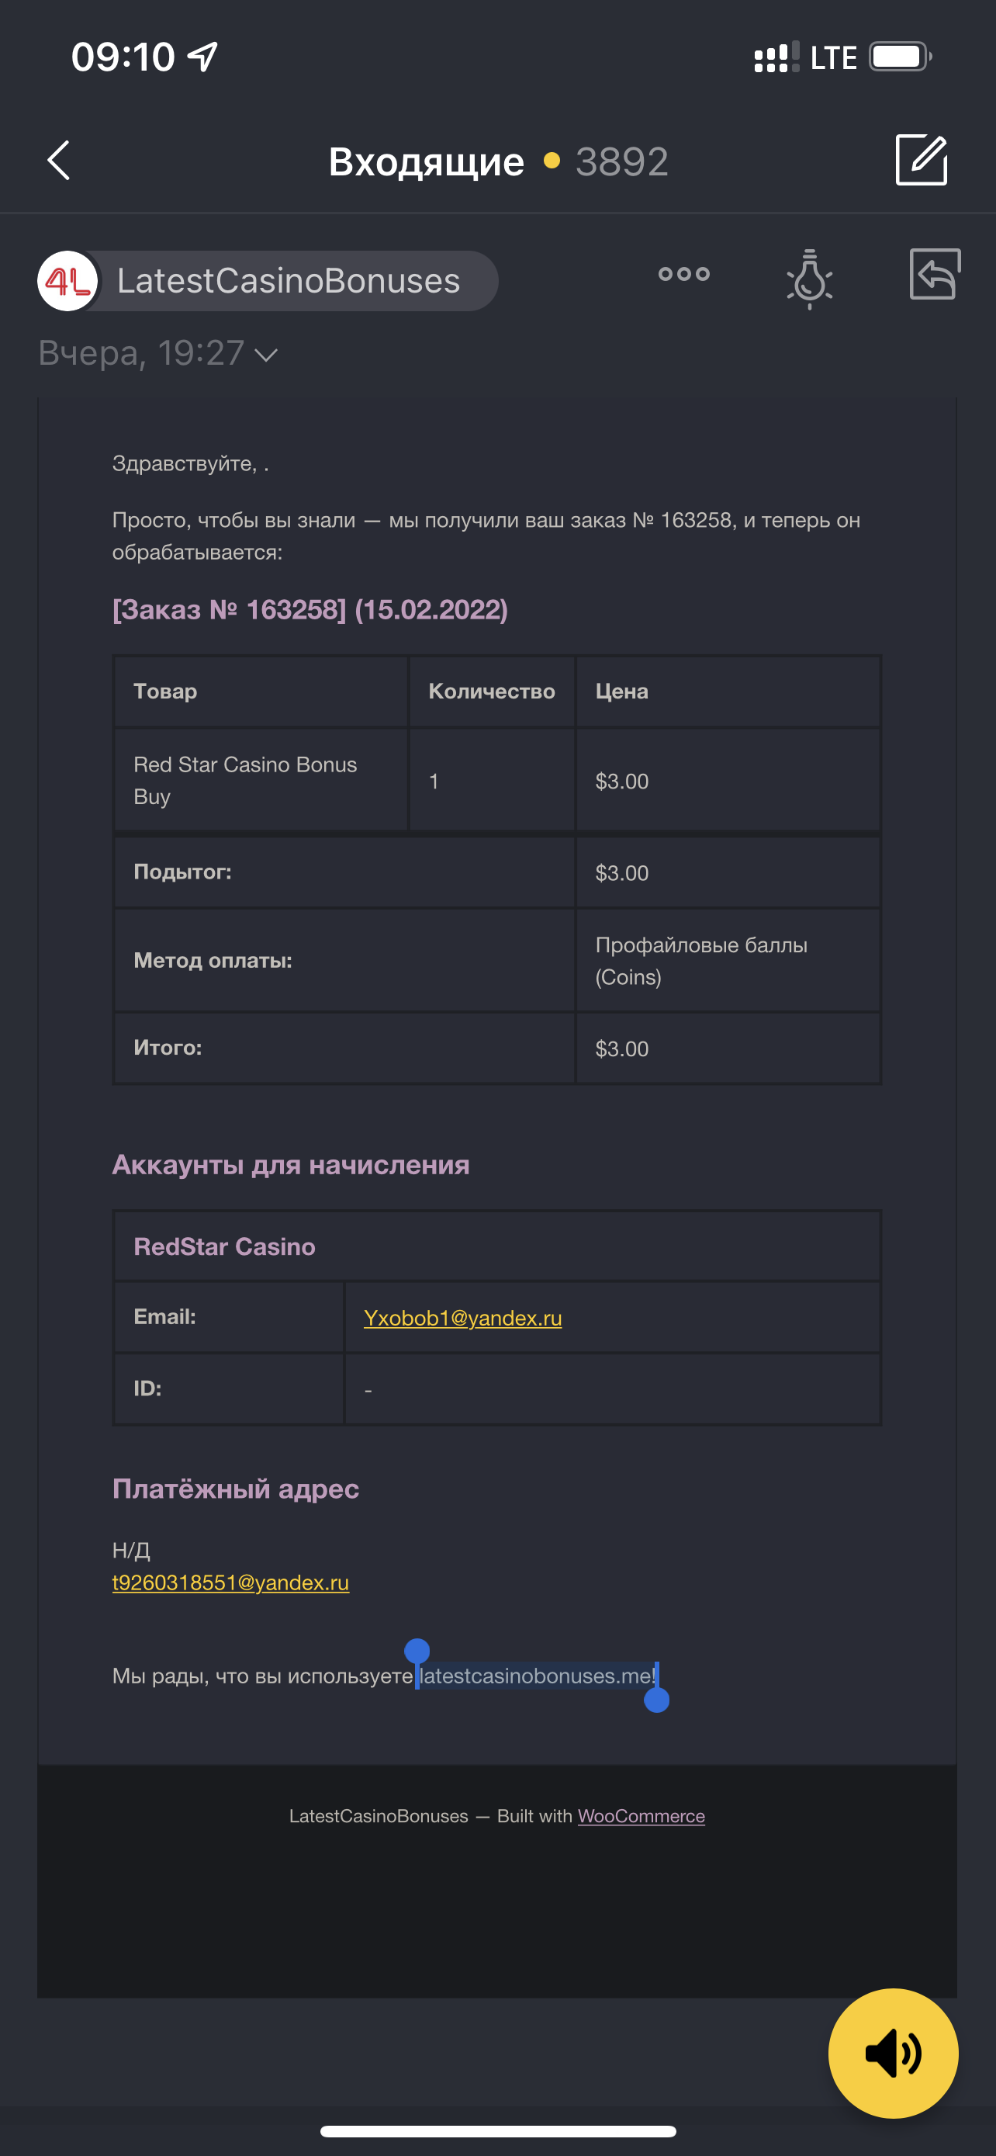Screen dimensions: 996x2156
Task: Tap the end text selection handle
Action: (x=656, y=1699)
